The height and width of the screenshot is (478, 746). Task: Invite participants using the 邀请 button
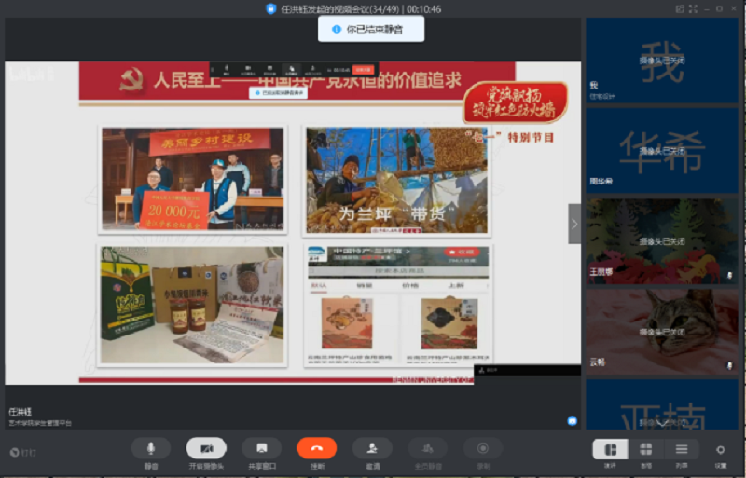(x=372, y=448)
